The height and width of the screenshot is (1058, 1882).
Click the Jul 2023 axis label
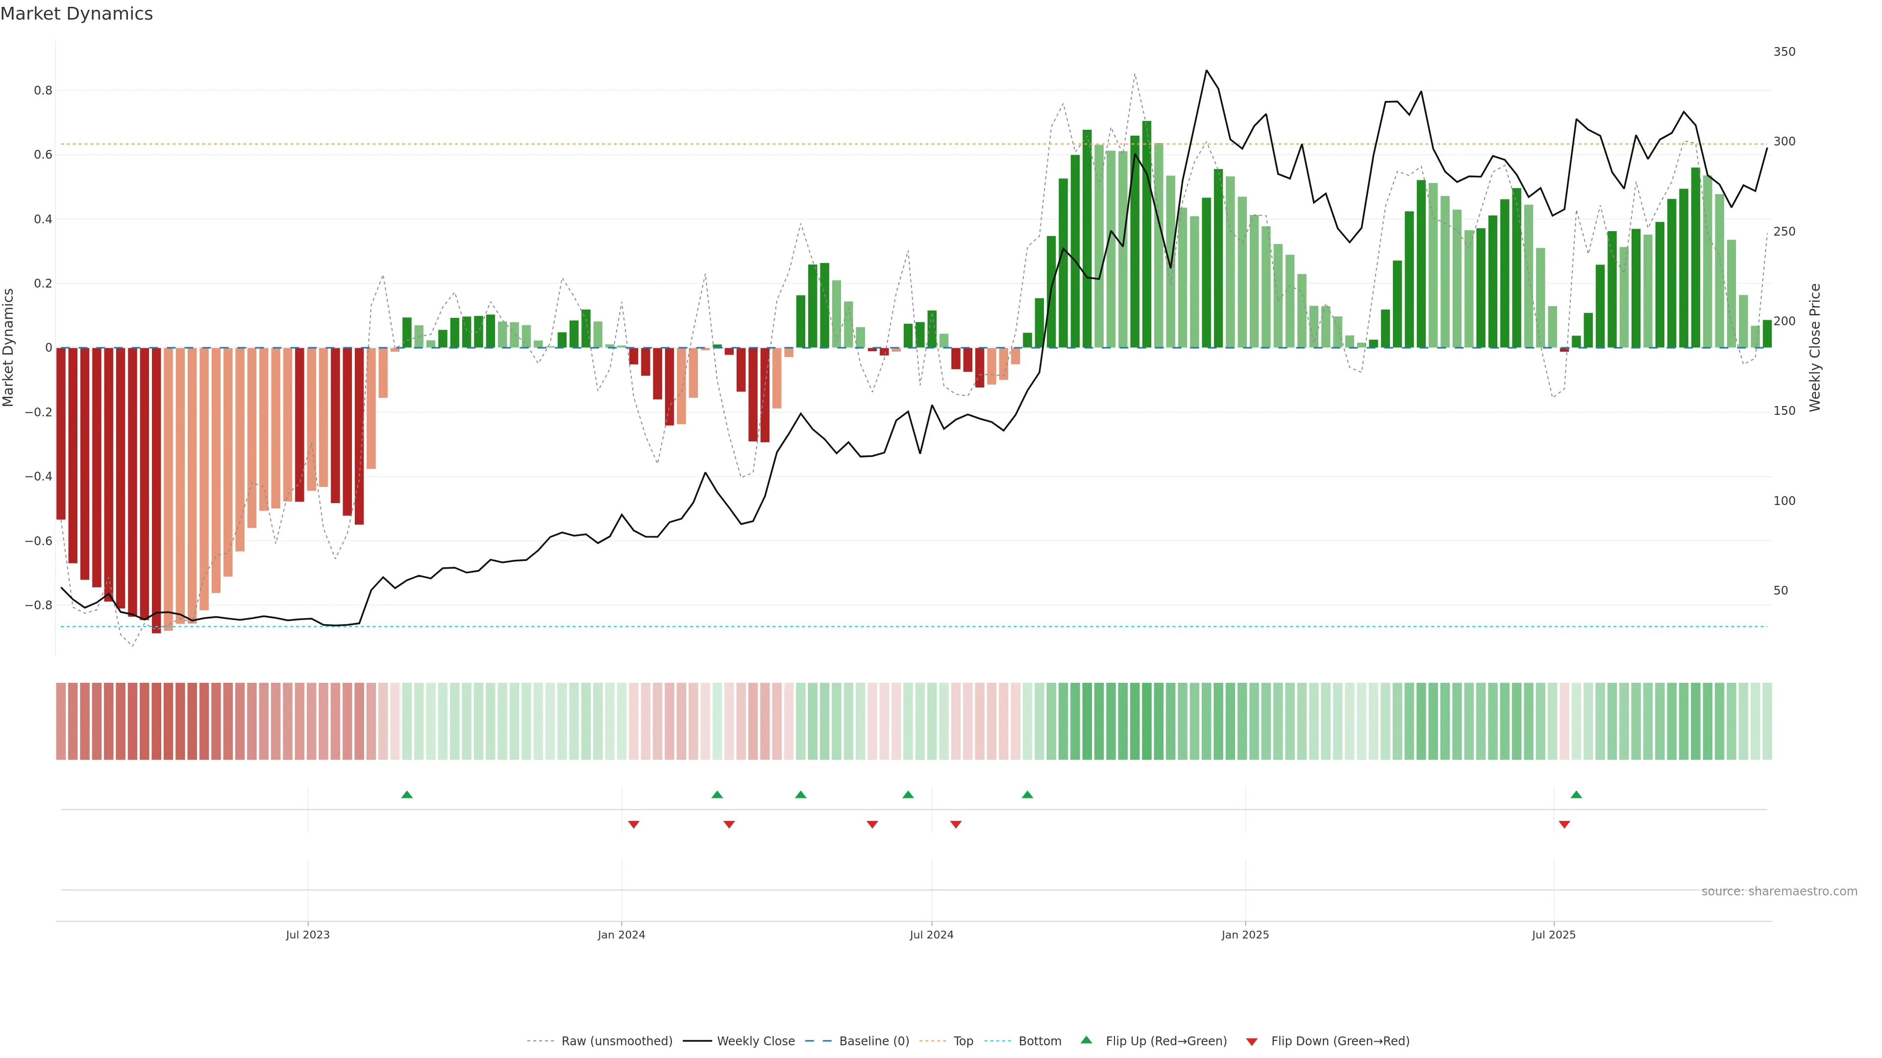(308, 935)
